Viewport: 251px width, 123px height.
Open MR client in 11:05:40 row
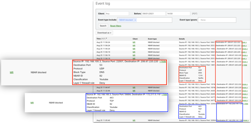click(134, 120)
